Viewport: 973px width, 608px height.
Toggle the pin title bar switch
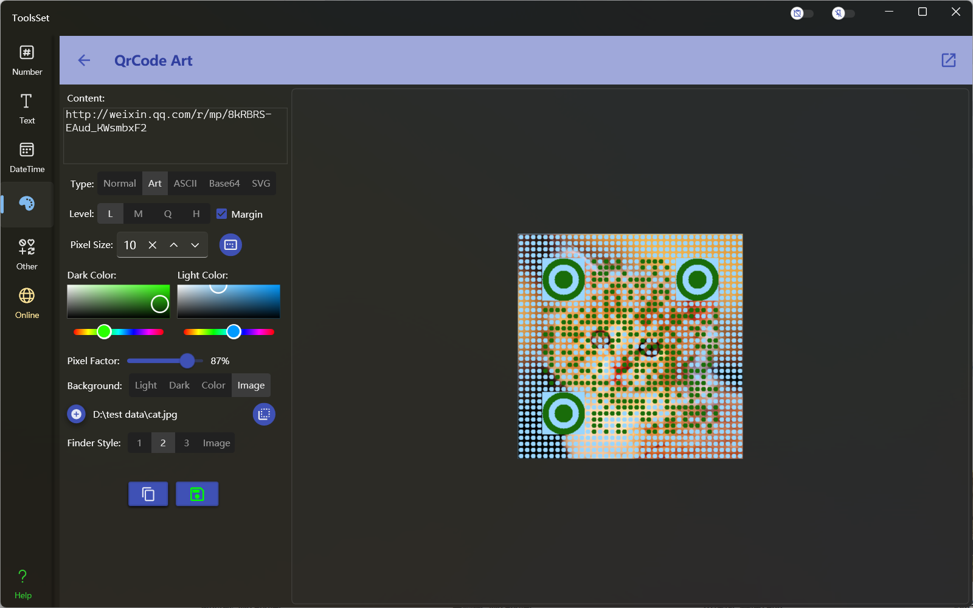[843, 13]
